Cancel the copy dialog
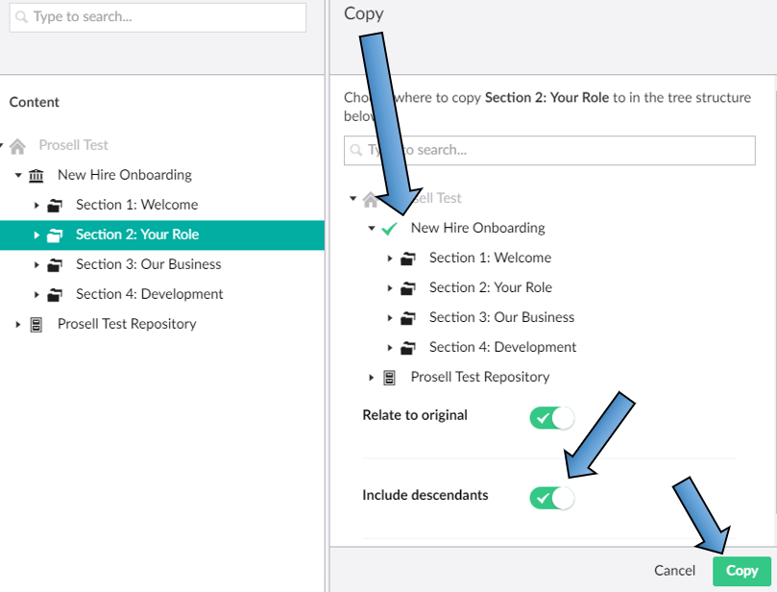Viewport: 777px width, 592px height. coord(674,570)
